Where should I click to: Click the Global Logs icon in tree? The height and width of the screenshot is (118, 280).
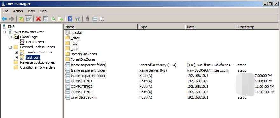pyautogui.click(x=16, y=37)
